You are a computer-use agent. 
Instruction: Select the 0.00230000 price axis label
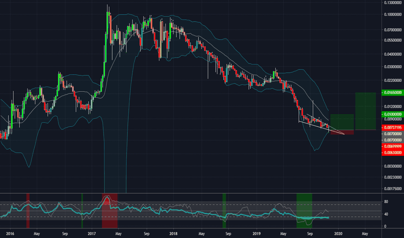click(393, 177)
